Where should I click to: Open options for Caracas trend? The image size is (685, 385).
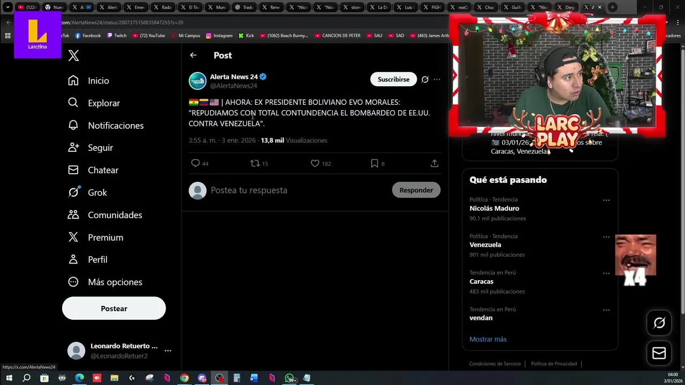[x=606, y=273]
